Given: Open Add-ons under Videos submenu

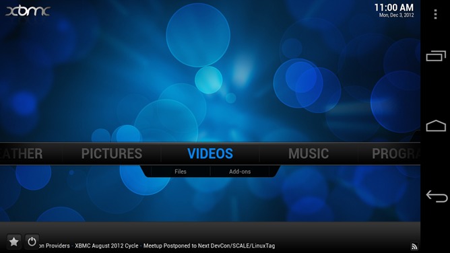Looking at the screenshot, I should pyautogui.click(x=240, y=172).
